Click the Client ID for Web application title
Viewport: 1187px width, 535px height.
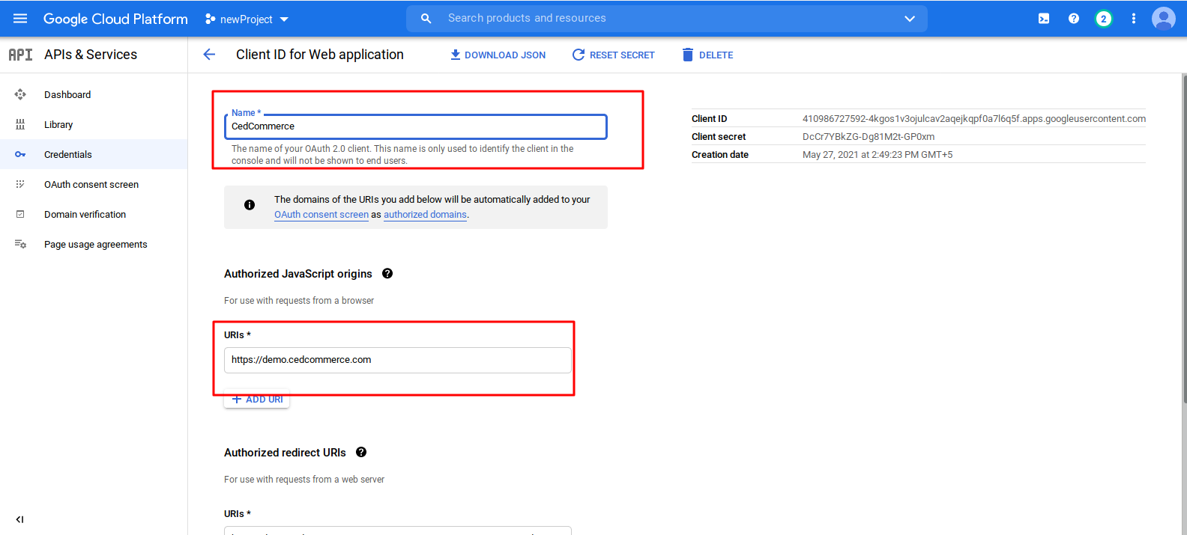320,55
